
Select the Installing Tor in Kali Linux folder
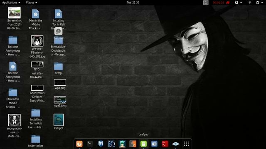pyautogui.click(x=35, y=113)
